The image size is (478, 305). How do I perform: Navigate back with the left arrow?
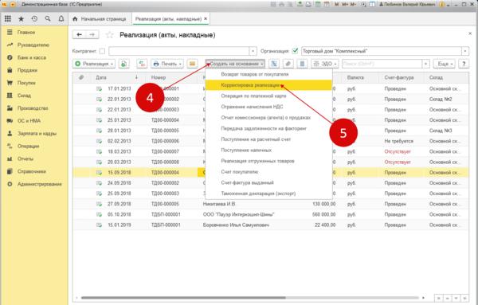pos(79,35)
